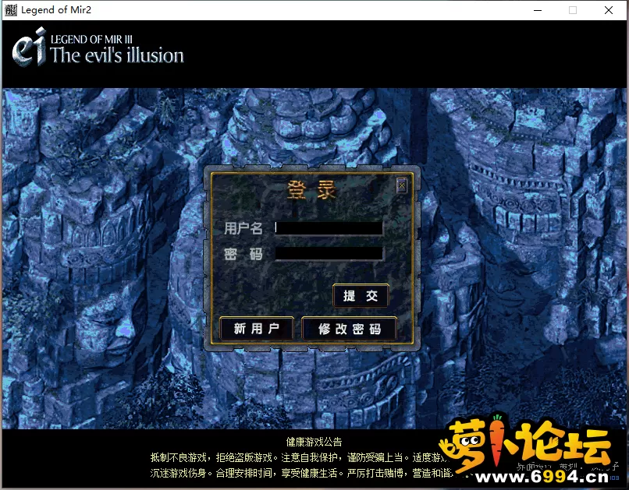Click the 'The evil's illusion' logo text
The image size is (629, 490).
click(x=117, y=55)
